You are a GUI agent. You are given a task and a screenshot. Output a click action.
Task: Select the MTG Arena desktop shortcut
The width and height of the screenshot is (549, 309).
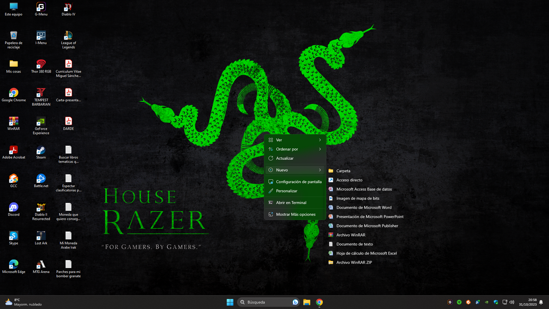point(41,267)
